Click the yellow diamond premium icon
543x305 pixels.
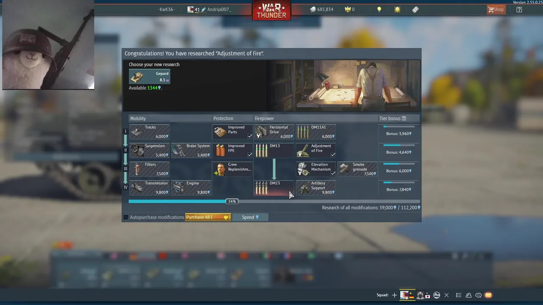coord(397,9)
